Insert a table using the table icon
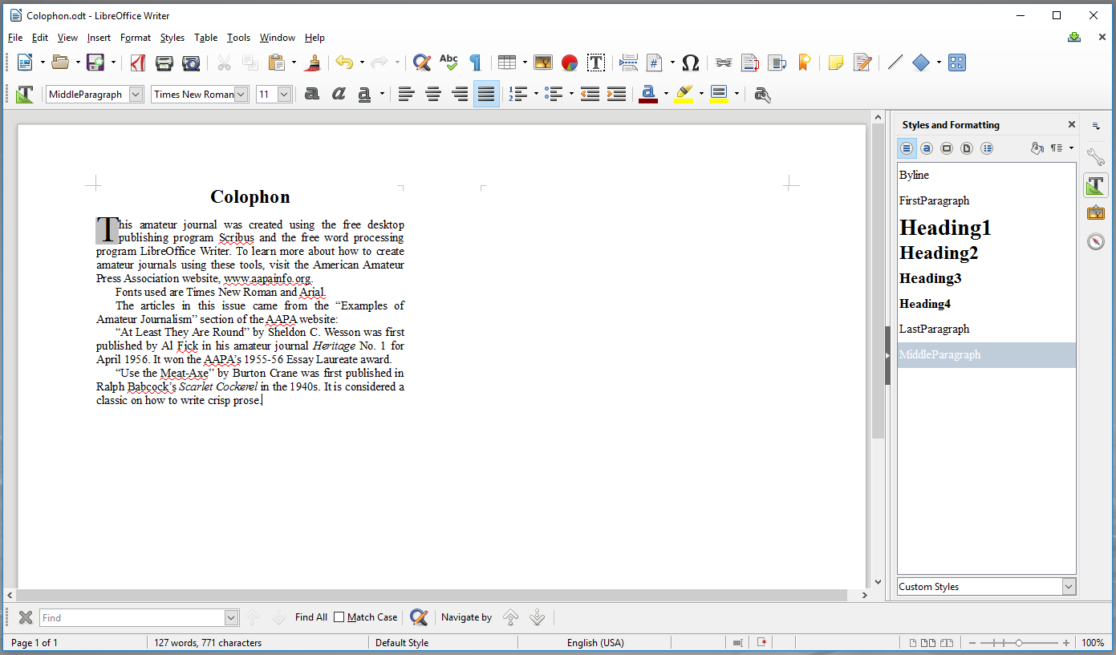Image resolution: width=1116 pixels, height=655 pixels. click(506, 63)
